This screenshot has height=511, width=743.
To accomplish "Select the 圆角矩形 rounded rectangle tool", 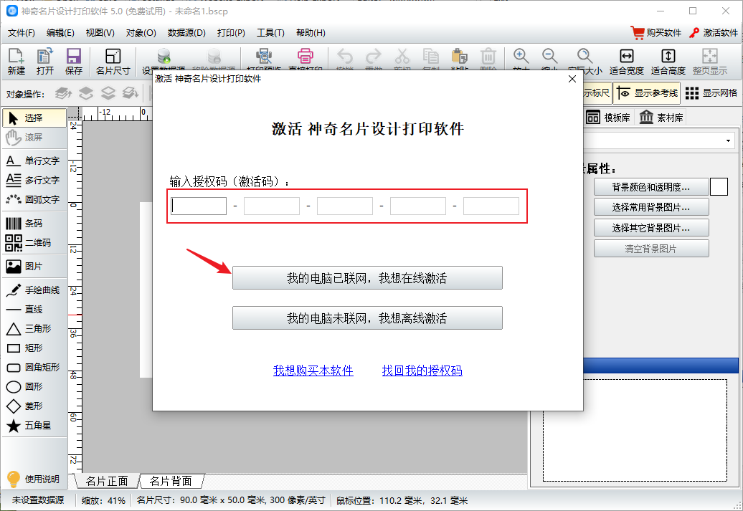I will pyautogui.click(x=34, y=368).
